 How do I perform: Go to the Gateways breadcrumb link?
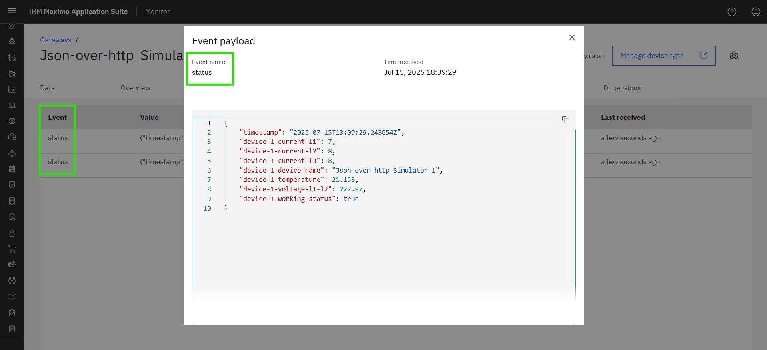56,40
